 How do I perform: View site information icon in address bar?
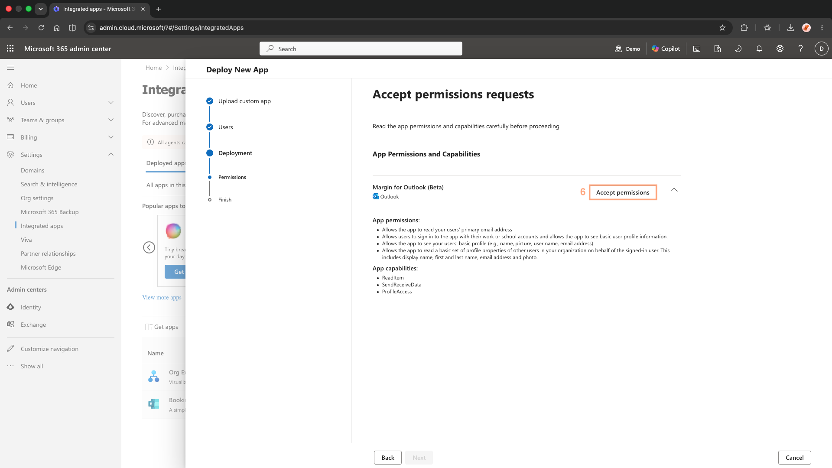pos(91,28)
